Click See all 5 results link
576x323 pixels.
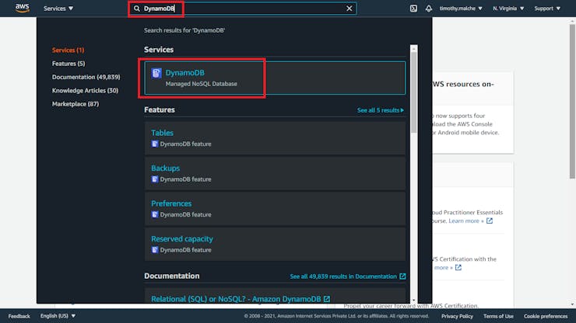pyautogui.click(x=381, y=110)
